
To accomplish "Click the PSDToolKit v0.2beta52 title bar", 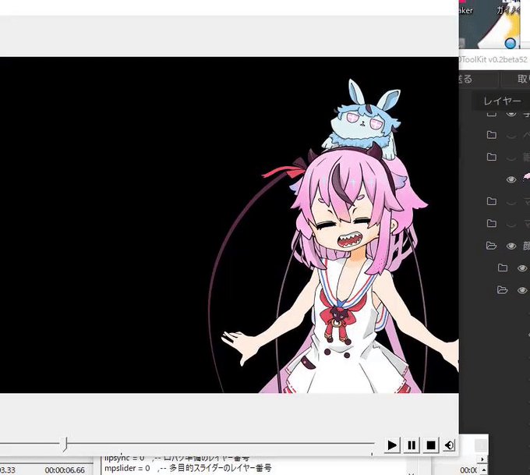I will 494,59.
